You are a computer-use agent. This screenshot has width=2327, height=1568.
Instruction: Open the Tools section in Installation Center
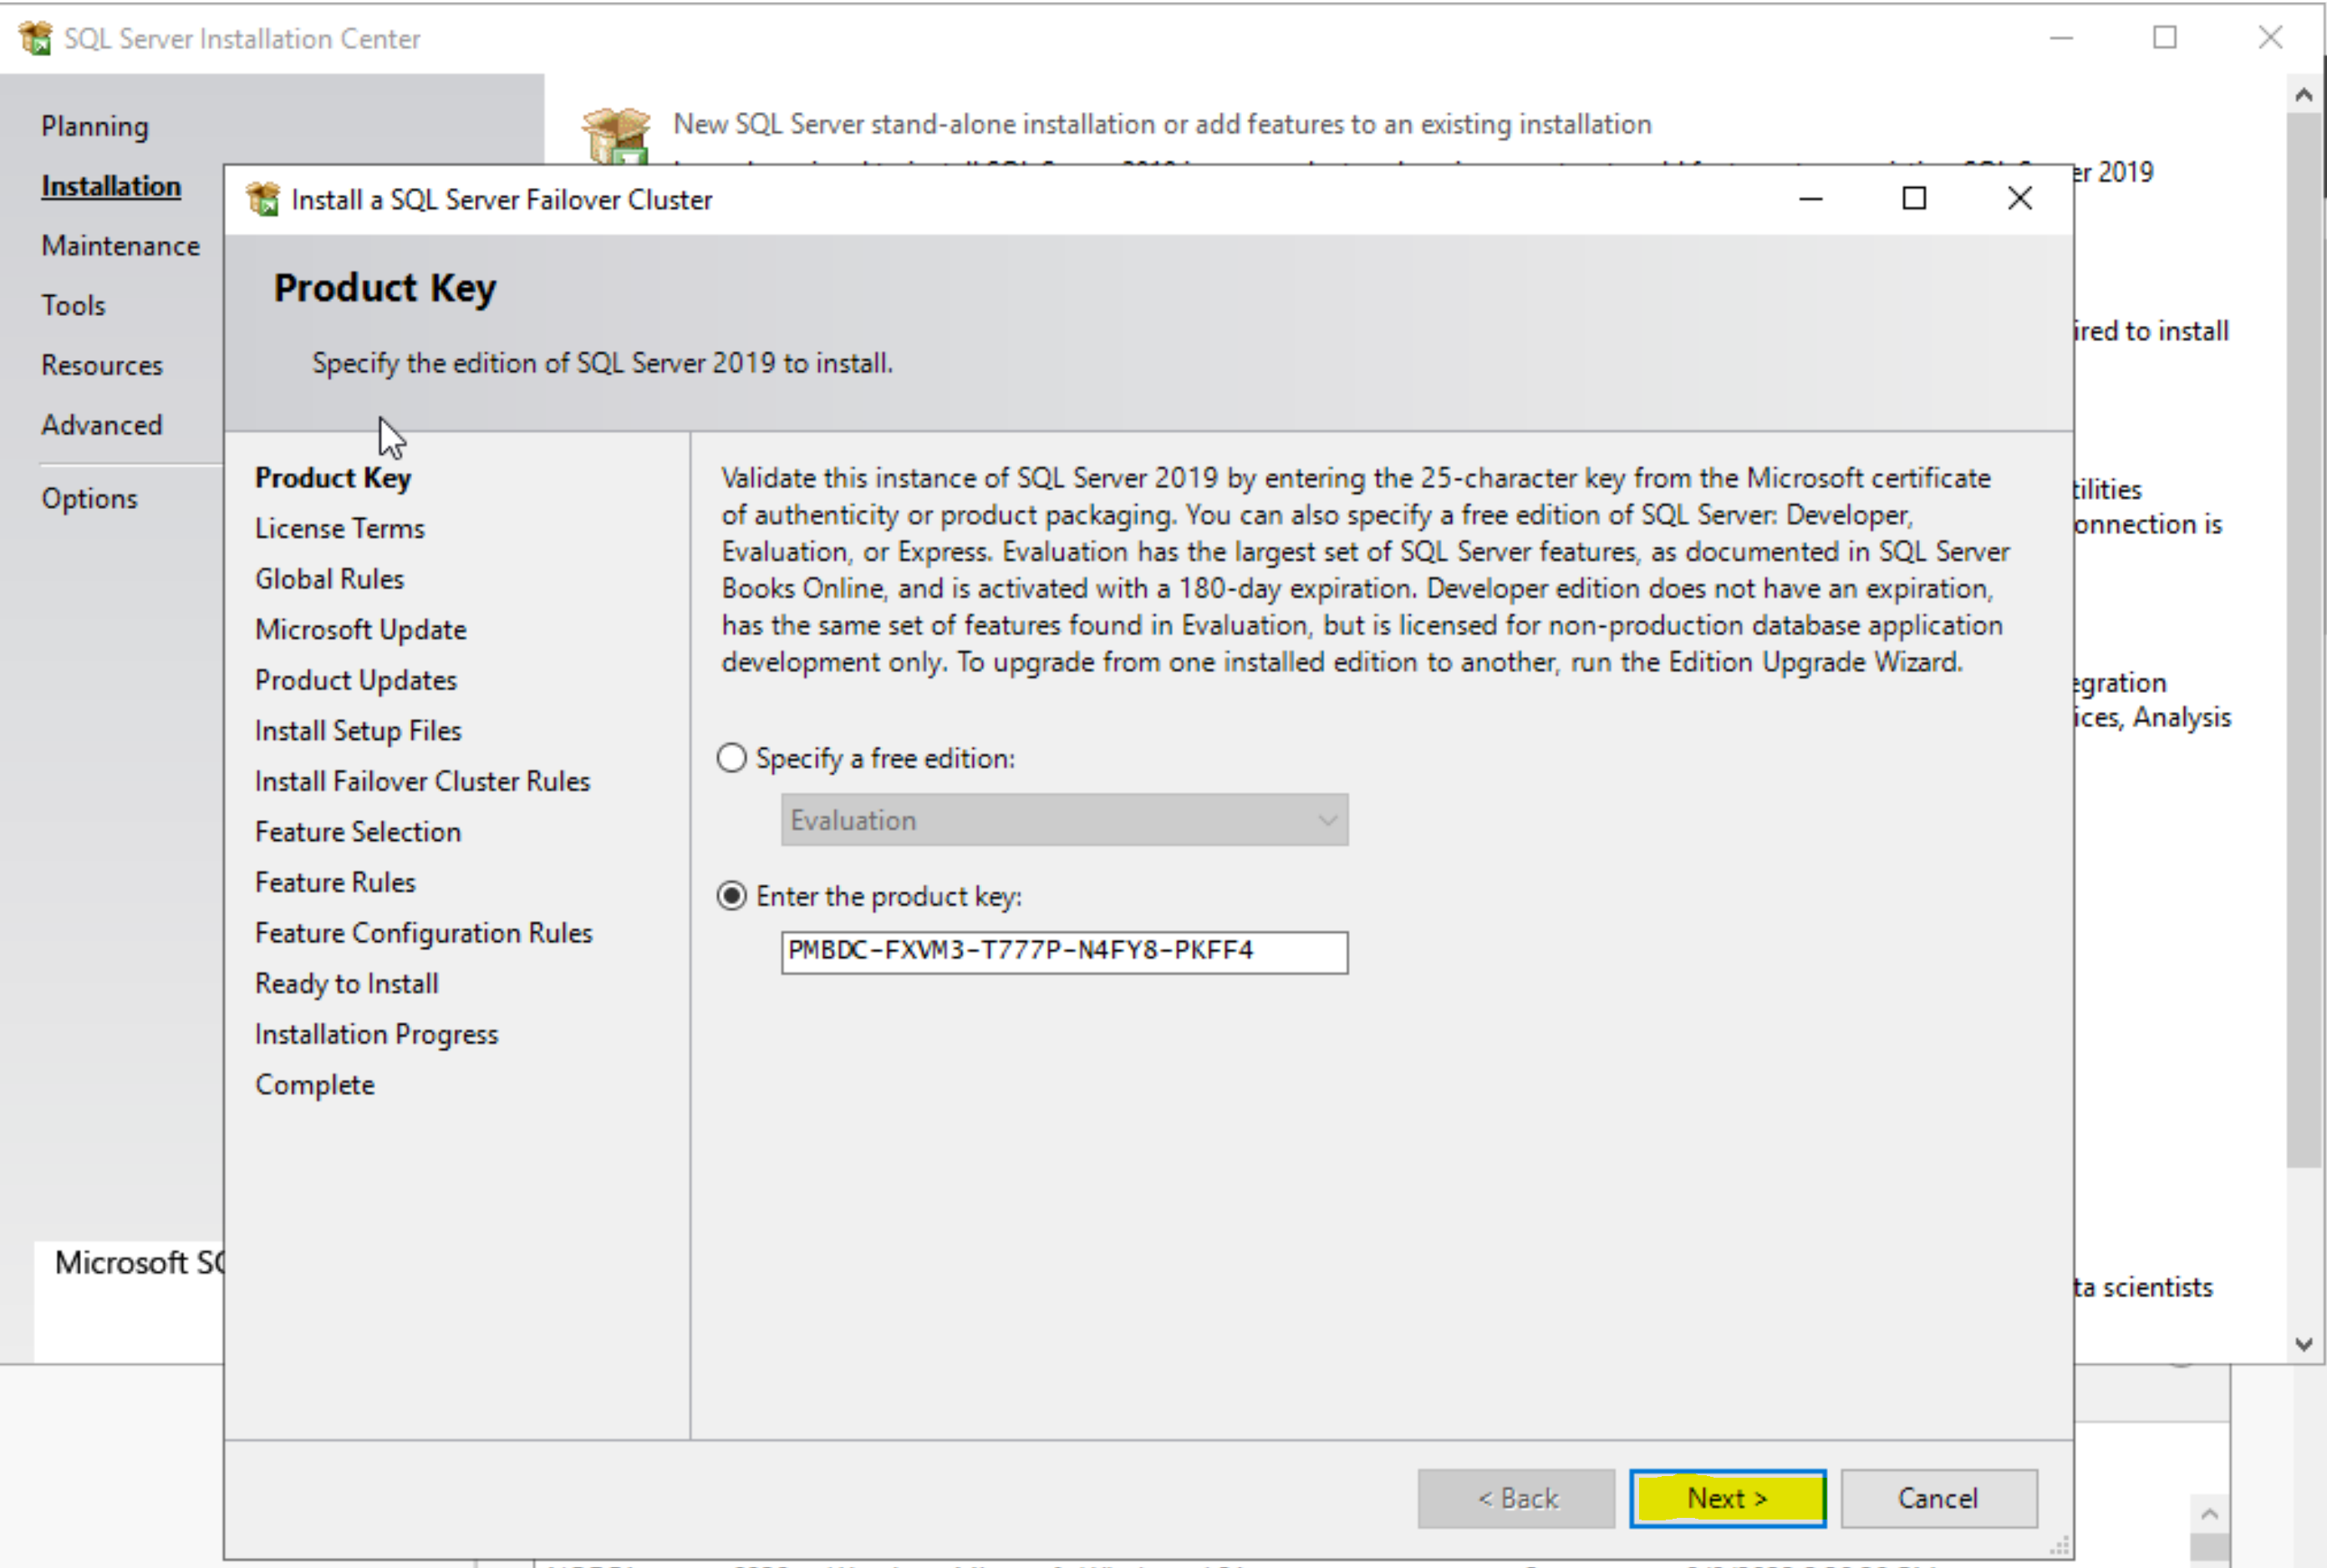tap(73, 305)
